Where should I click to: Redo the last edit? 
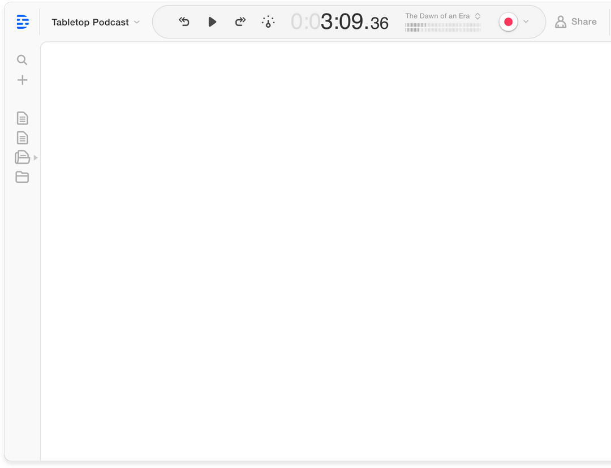[240, 22]
